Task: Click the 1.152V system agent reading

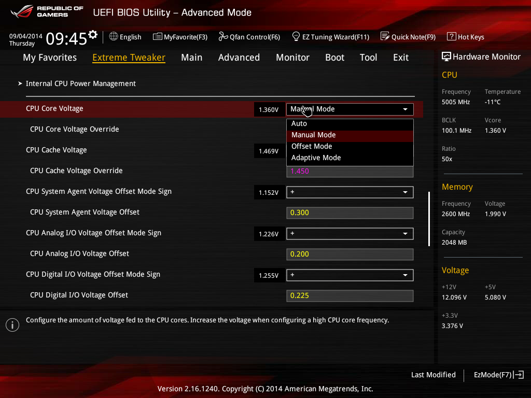Action: [x=269, y=193]
